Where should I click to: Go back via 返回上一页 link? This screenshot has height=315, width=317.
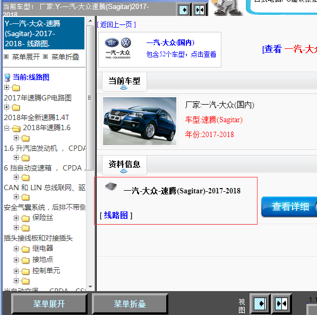coord(116,24)
